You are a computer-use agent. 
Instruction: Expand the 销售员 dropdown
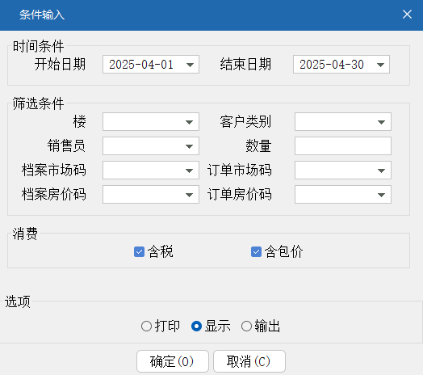click(190, 146)
